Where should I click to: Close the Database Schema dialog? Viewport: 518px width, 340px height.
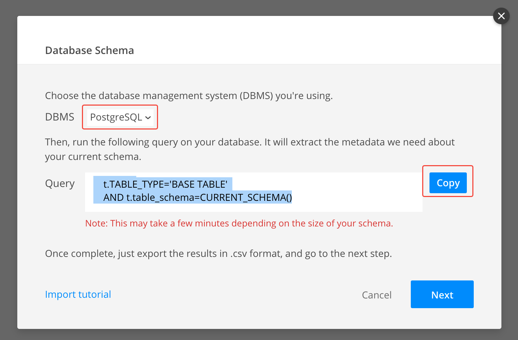[x=501, y=16]
